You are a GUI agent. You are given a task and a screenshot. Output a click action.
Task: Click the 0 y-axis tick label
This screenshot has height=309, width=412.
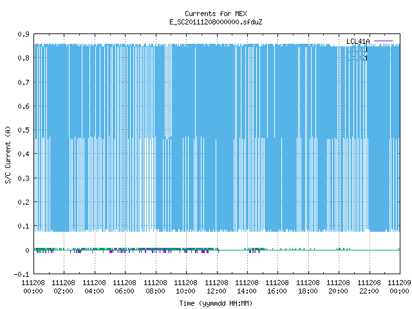pos(27,250)
